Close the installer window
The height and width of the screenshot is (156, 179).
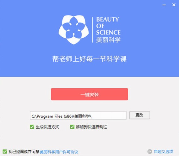tap(174, 5)
